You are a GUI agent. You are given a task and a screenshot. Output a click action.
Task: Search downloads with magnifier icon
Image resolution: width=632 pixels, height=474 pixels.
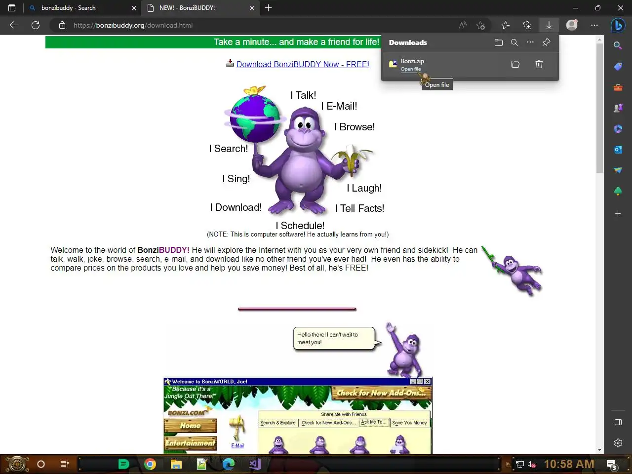(x=514, y=42)
